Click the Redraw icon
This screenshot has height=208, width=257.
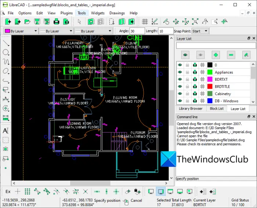[x=166, y=21]
